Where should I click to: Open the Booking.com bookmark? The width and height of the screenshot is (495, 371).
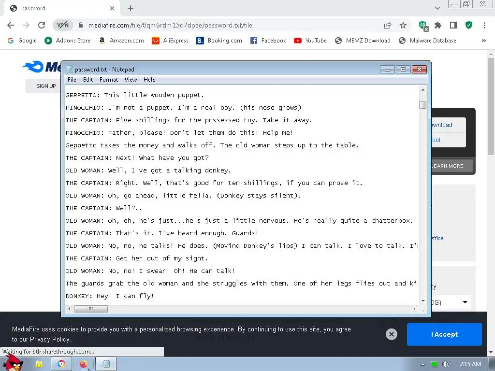[x=219, y=41]
